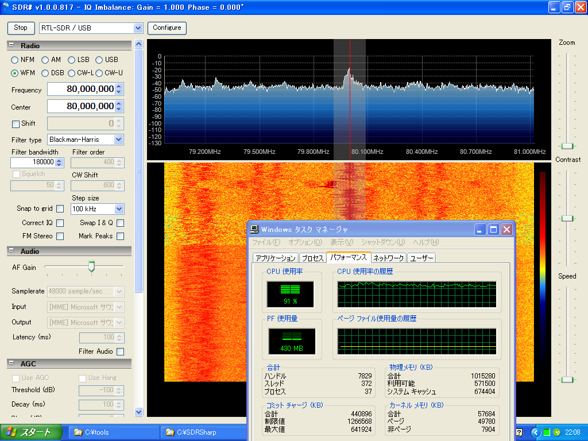Click the Filter bandwidth spinner arrows
The height and width of the screenshot is (441, 588).
pos(59,163)
